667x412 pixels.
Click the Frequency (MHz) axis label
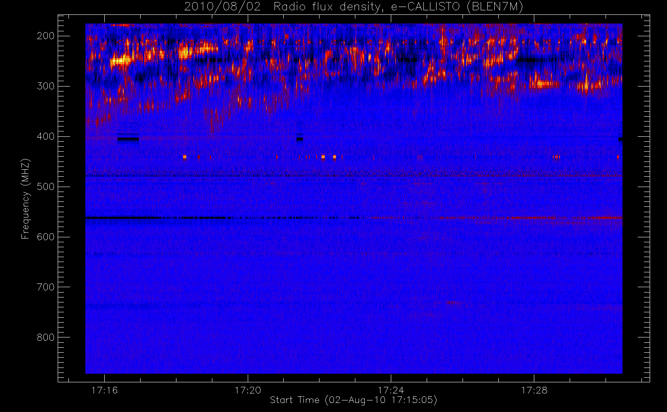26,199
